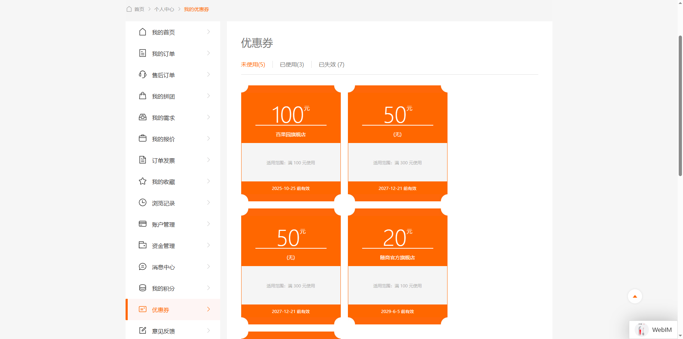Expand the 订单发票 chevron arrow
Image resolution: width=683 pixels, height=339 pixels.
click(x=208, y=160)
